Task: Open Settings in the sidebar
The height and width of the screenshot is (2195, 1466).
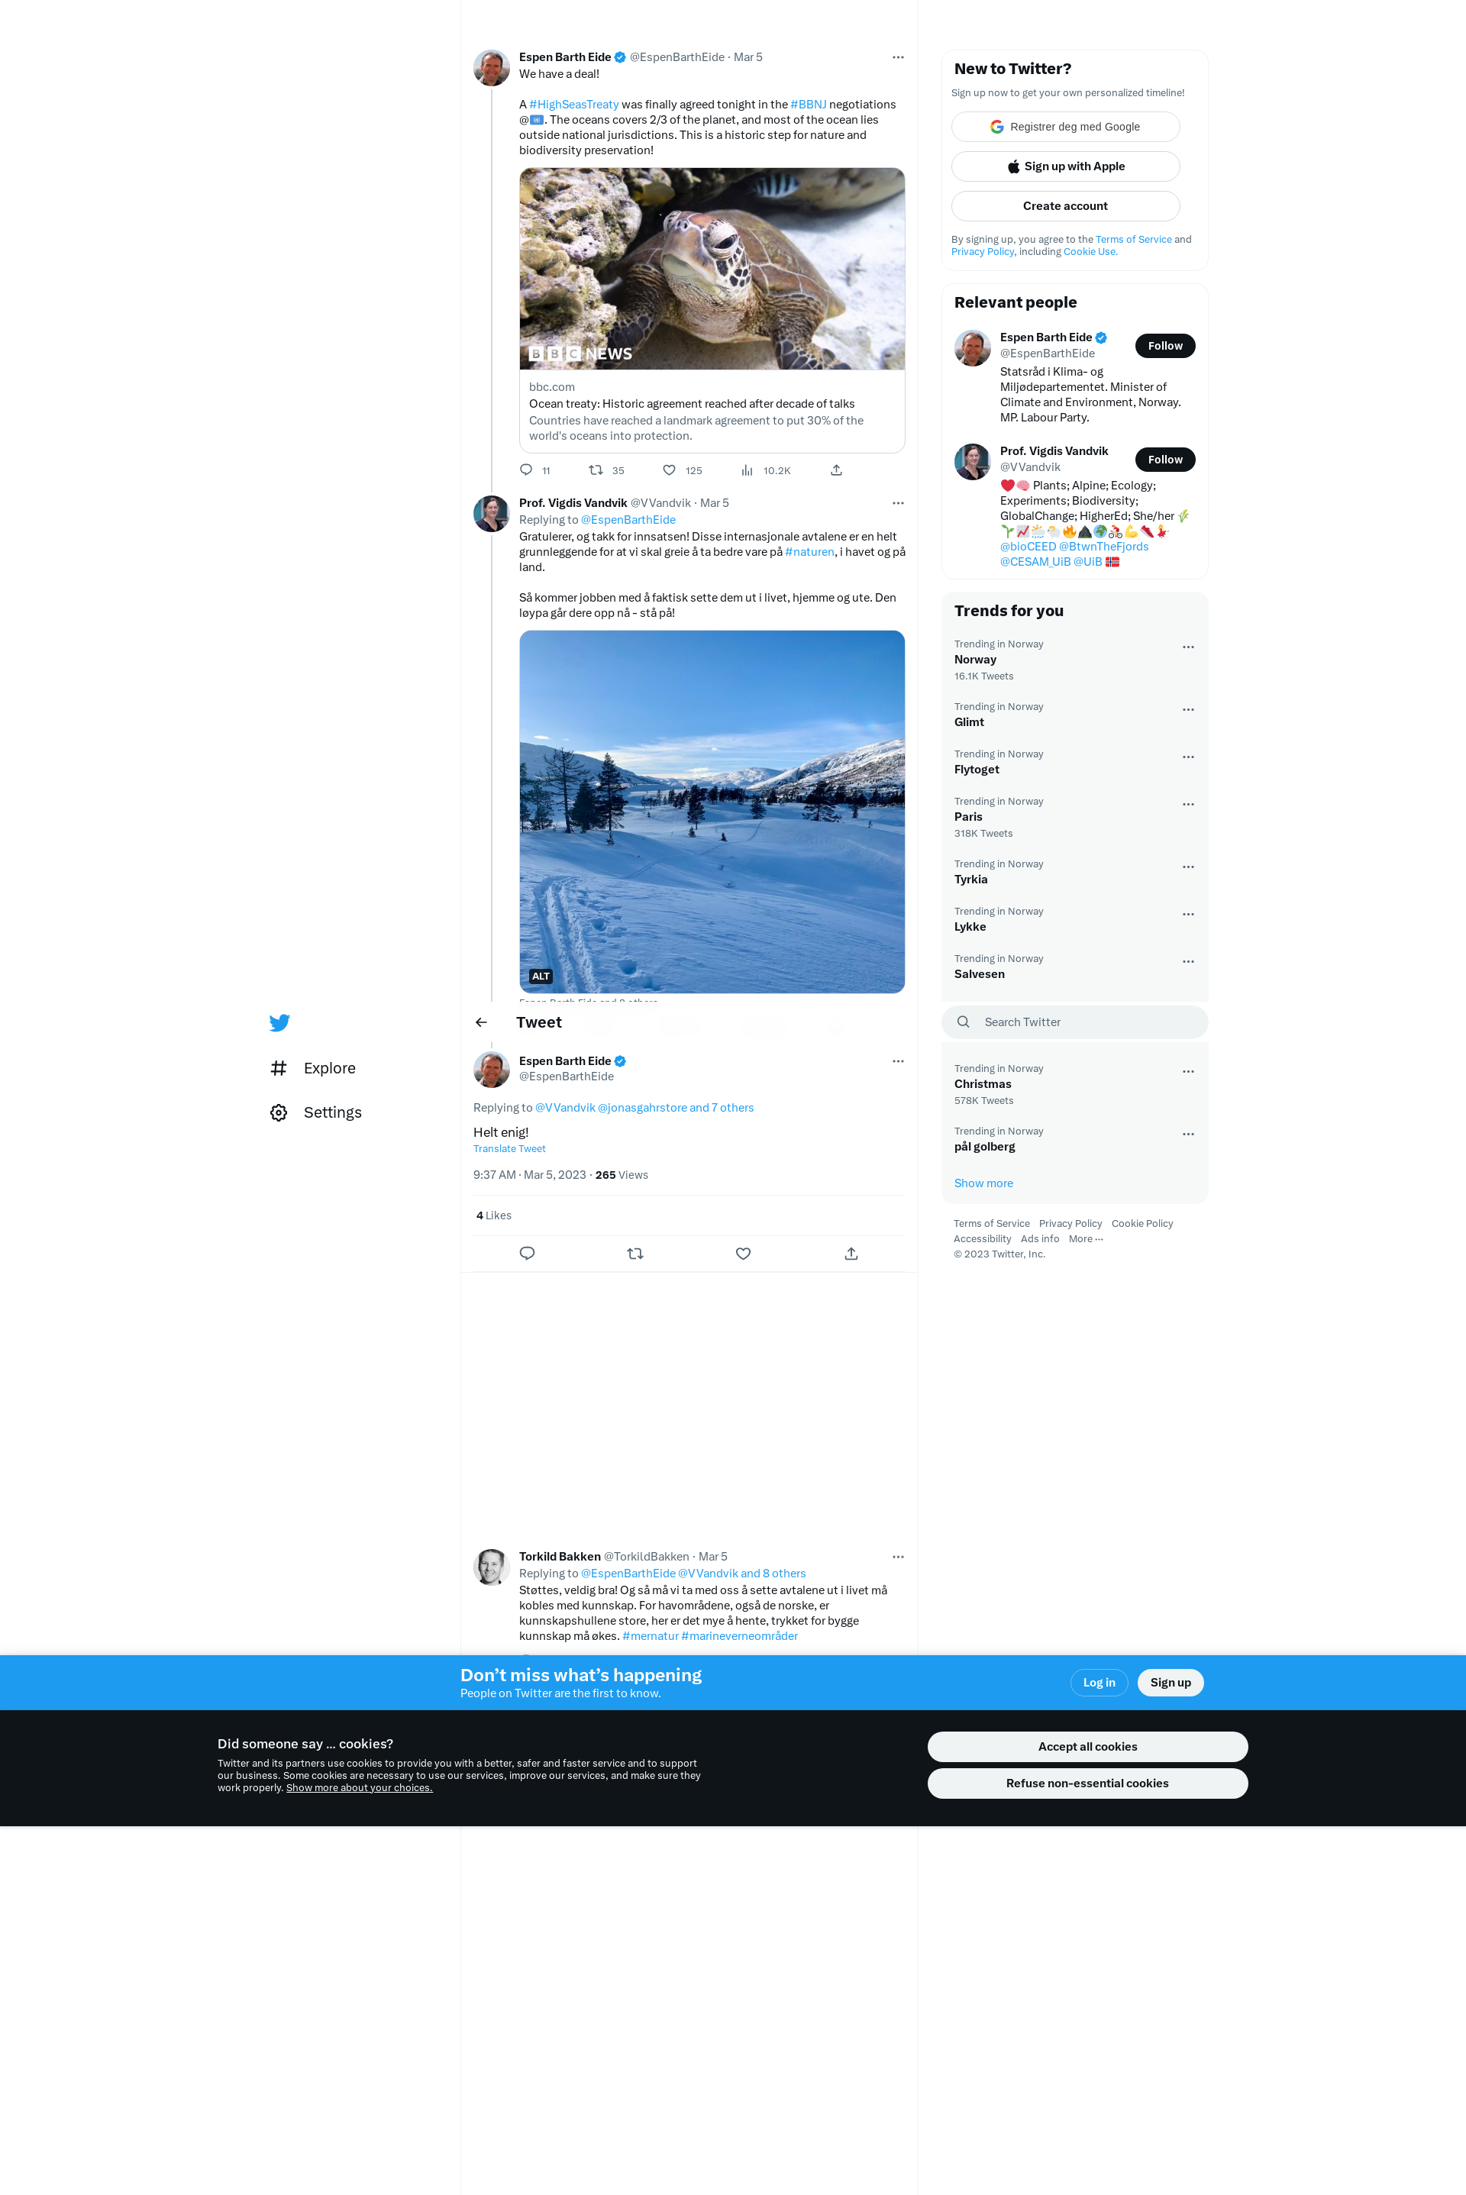Action: (332, 1112)
